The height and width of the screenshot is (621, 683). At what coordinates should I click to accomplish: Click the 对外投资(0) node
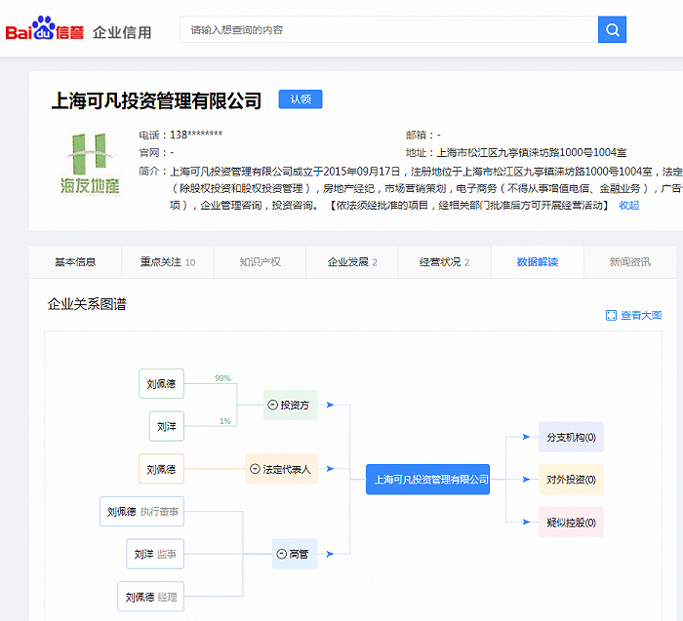pos(571,480)
